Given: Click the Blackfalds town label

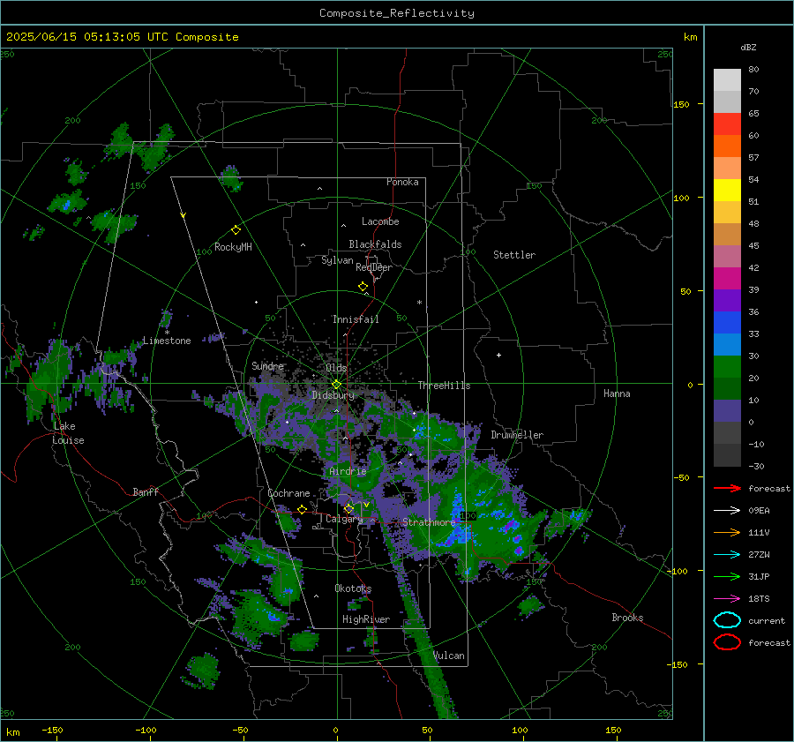Looking at the screenshot, I should tap(375, 244).
